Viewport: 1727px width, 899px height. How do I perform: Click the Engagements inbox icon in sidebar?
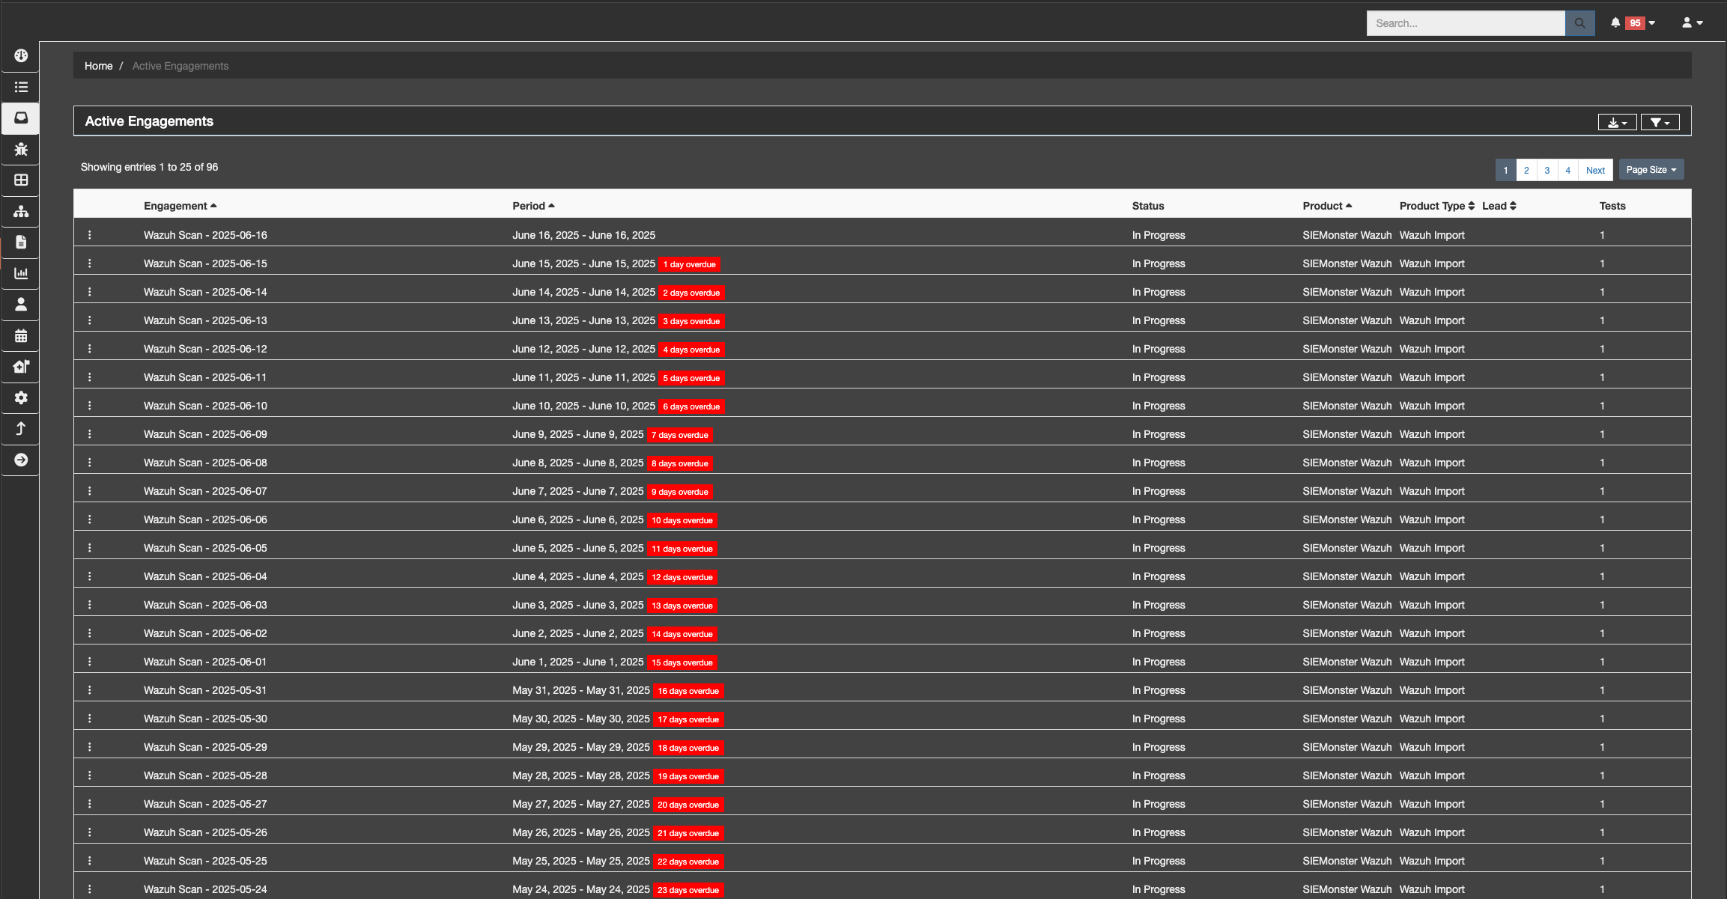(21, 118)
